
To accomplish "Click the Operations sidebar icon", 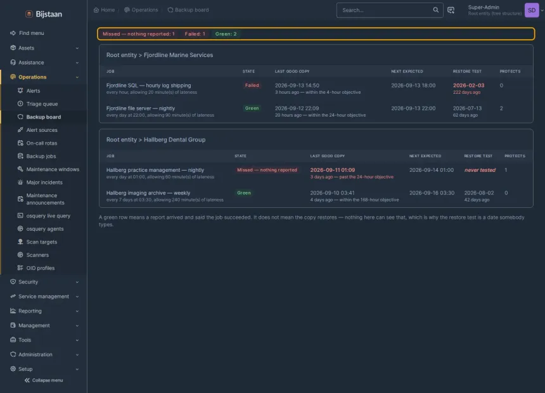I will click(x=13, y=77).
